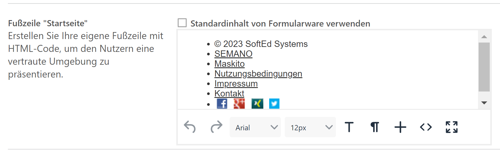Image resolution: width=500 pixels, height=153 pixels.
Task: Open the paragraph formatting pilcrow icon
Action: [375, 127]
